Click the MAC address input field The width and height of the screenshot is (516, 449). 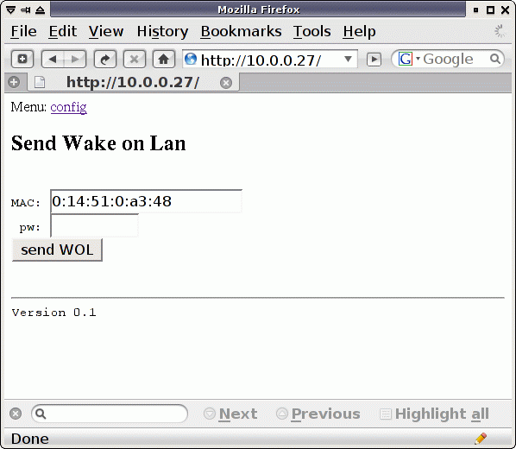click(146, 201)
